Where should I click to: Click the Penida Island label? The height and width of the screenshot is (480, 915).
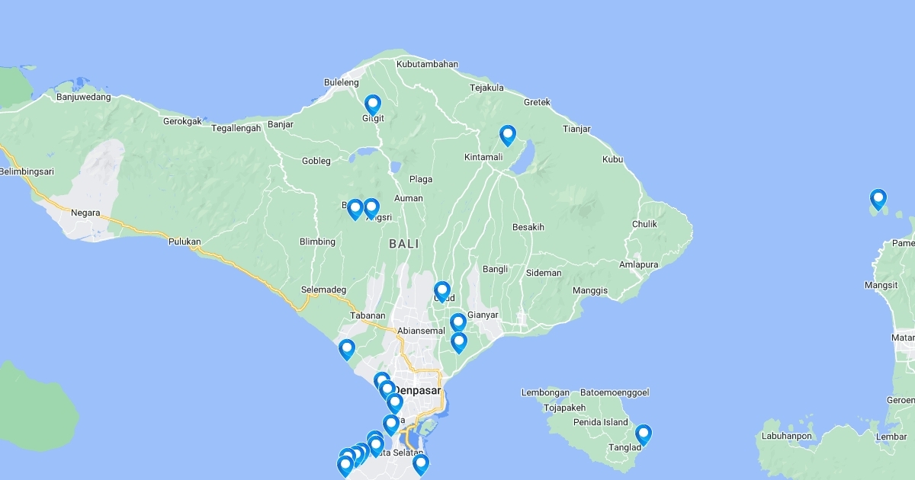point(601,422)
